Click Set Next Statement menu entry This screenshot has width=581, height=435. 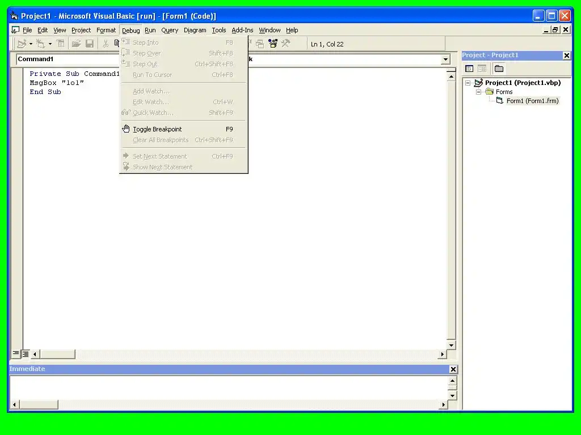pos(184,156)
